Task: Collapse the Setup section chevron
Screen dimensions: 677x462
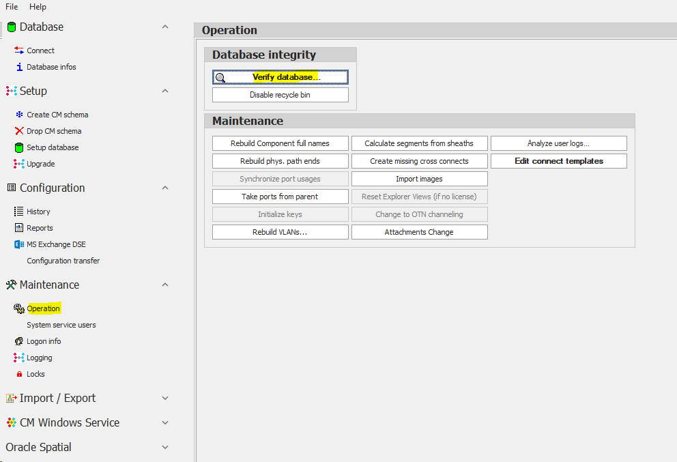Action: 165,91
